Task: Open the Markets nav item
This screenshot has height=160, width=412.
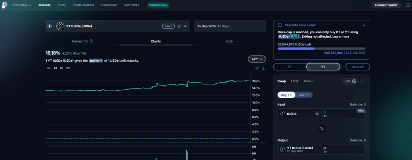Action: coord(44,5)
